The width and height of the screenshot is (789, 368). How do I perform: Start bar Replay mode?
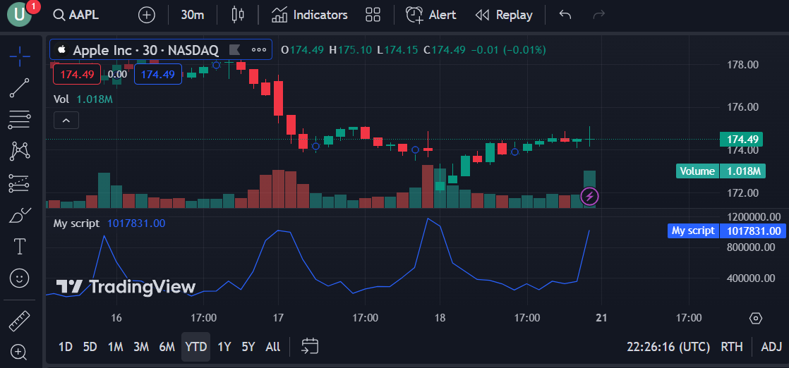pyautogui.click(x=504, y=15)
